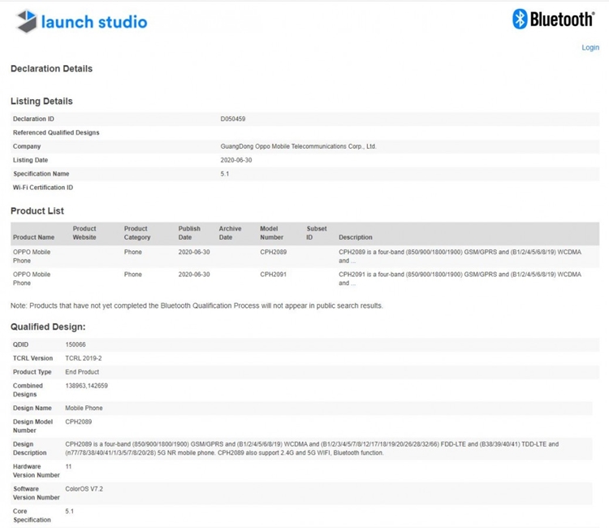Select model number CPH2091 in product list
Viewport: 609px width, 528px height.
pos(273,275)
